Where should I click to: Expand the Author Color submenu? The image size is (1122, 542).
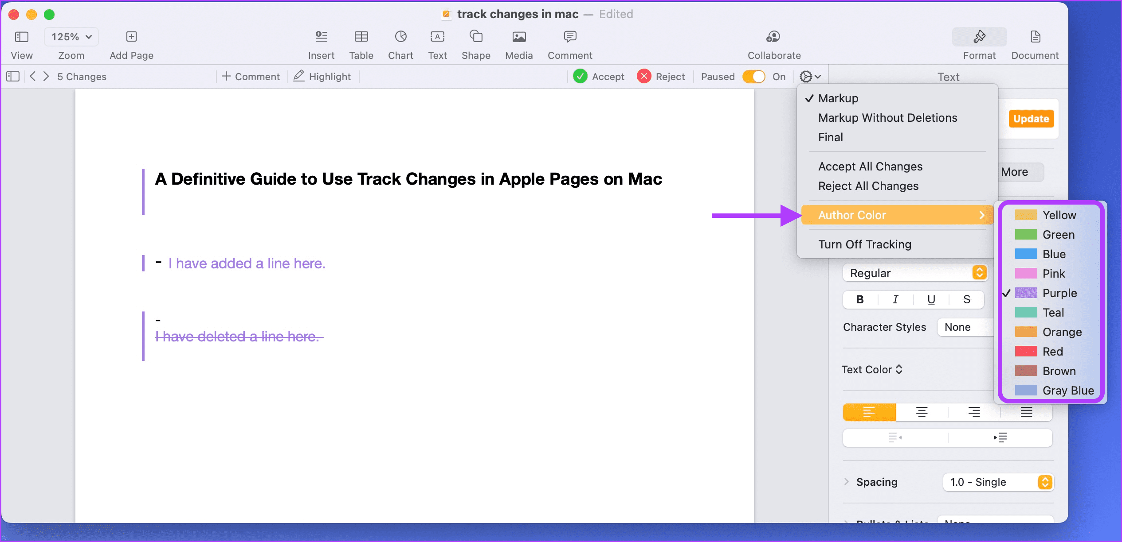click(897, 215)
